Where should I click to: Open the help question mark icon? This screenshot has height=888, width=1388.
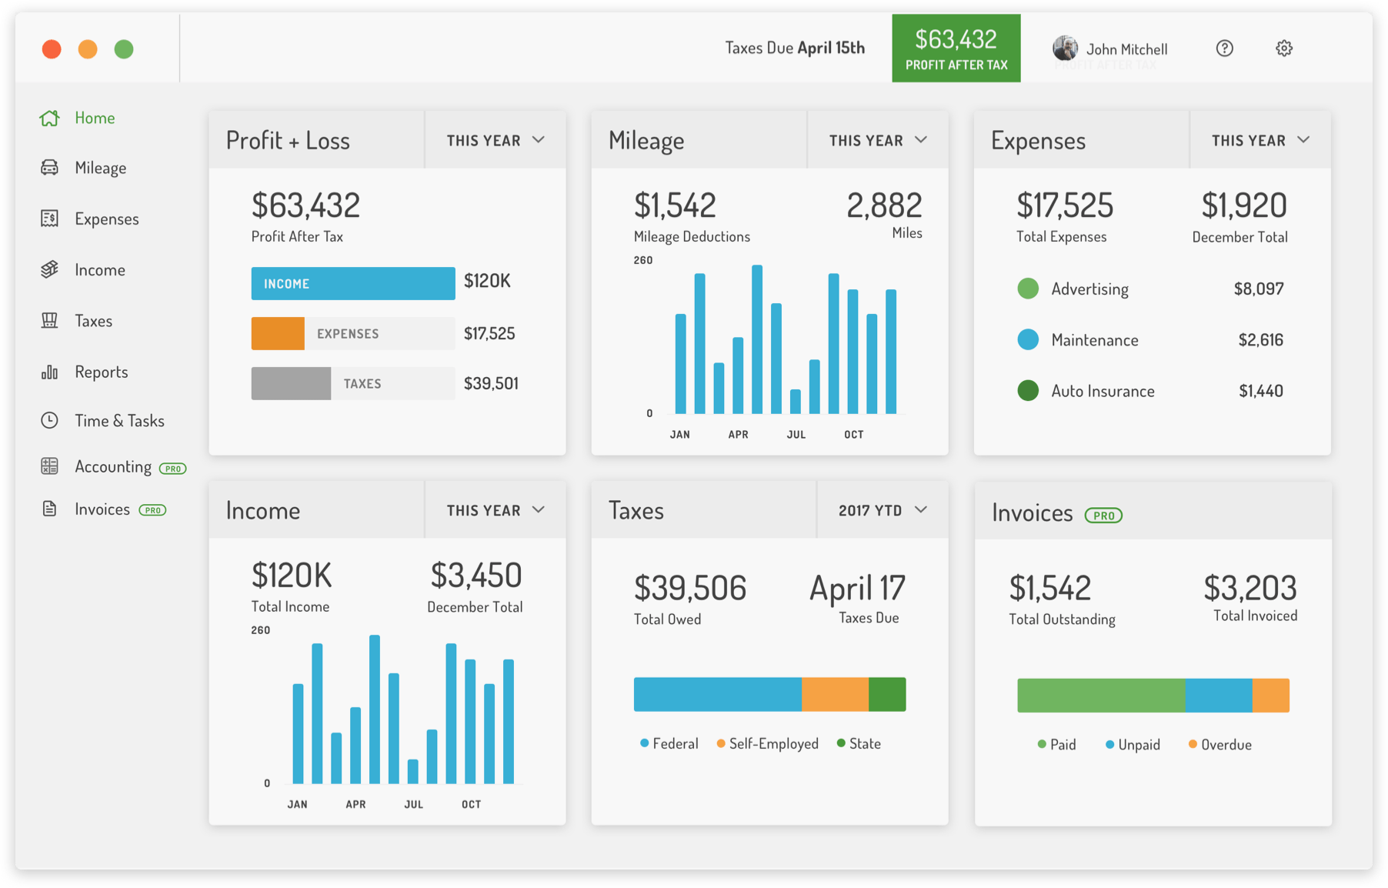coord(1224,48)
